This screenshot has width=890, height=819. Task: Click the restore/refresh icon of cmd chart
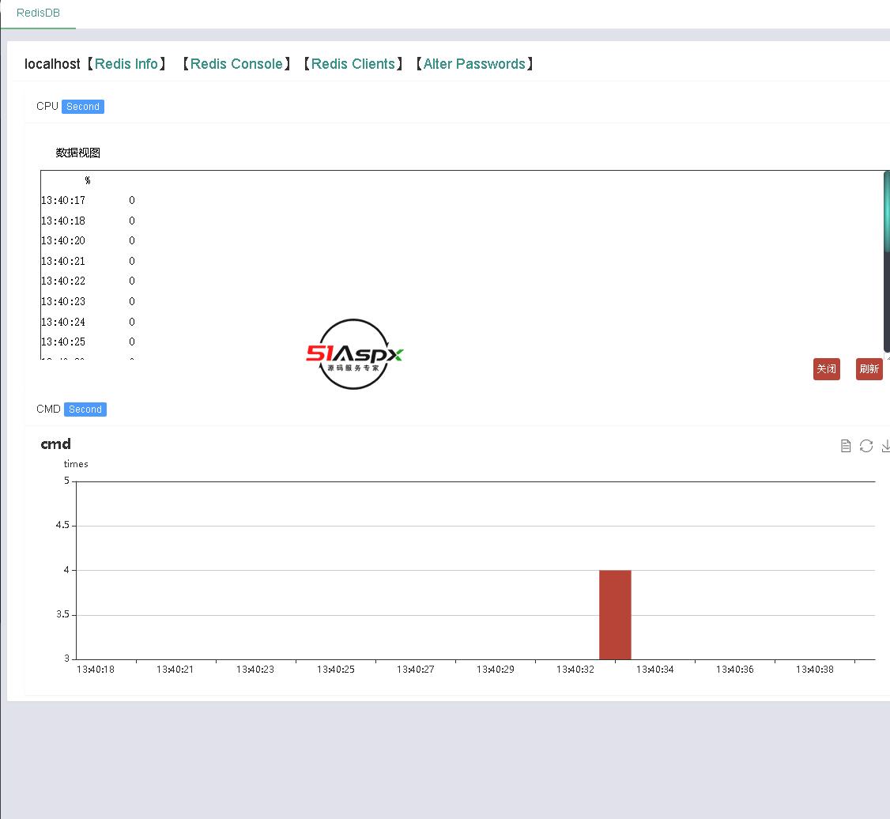pos(866,446)
